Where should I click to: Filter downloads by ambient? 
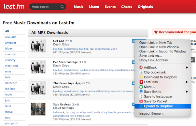[11, 43]
